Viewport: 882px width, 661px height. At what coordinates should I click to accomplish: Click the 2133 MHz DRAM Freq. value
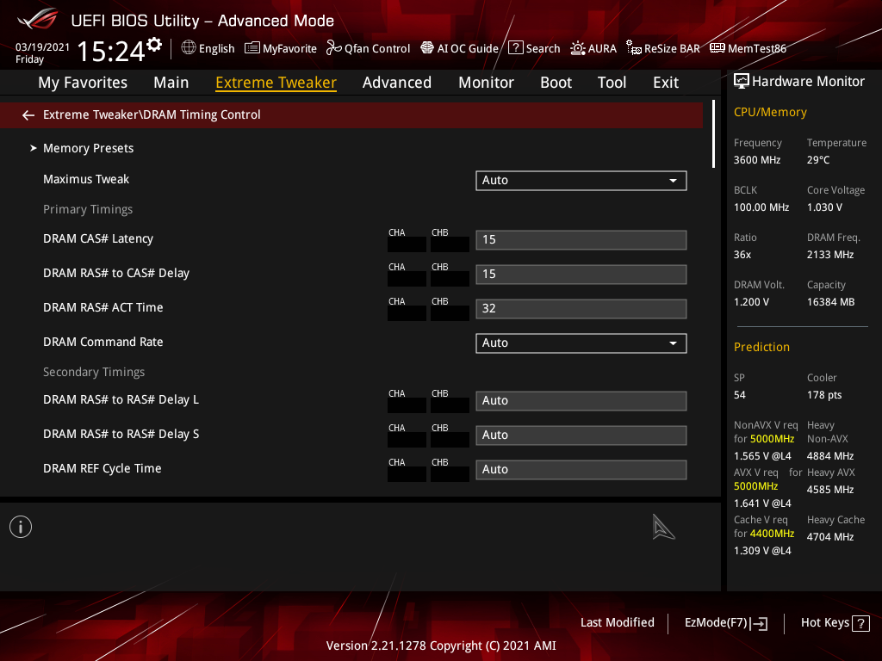[x=830, y=255]
